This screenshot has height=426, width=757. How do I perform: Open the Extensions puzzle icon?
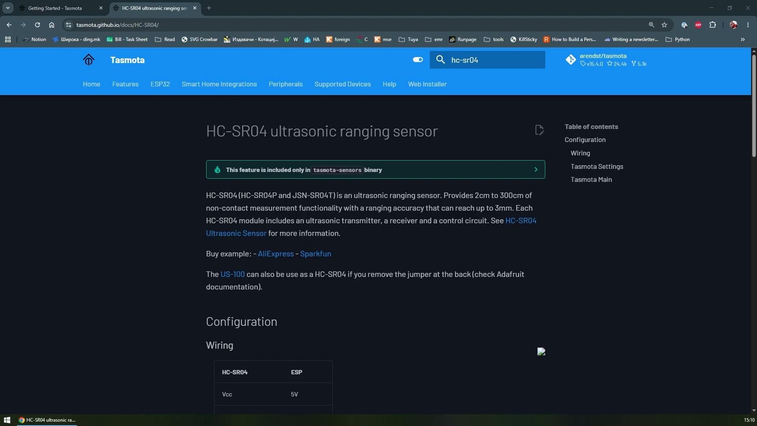[x=712, y=25]
